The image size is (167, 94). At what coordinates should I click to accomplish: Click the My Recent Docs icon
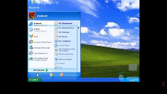pyautogui.click(x=56, y=28)
